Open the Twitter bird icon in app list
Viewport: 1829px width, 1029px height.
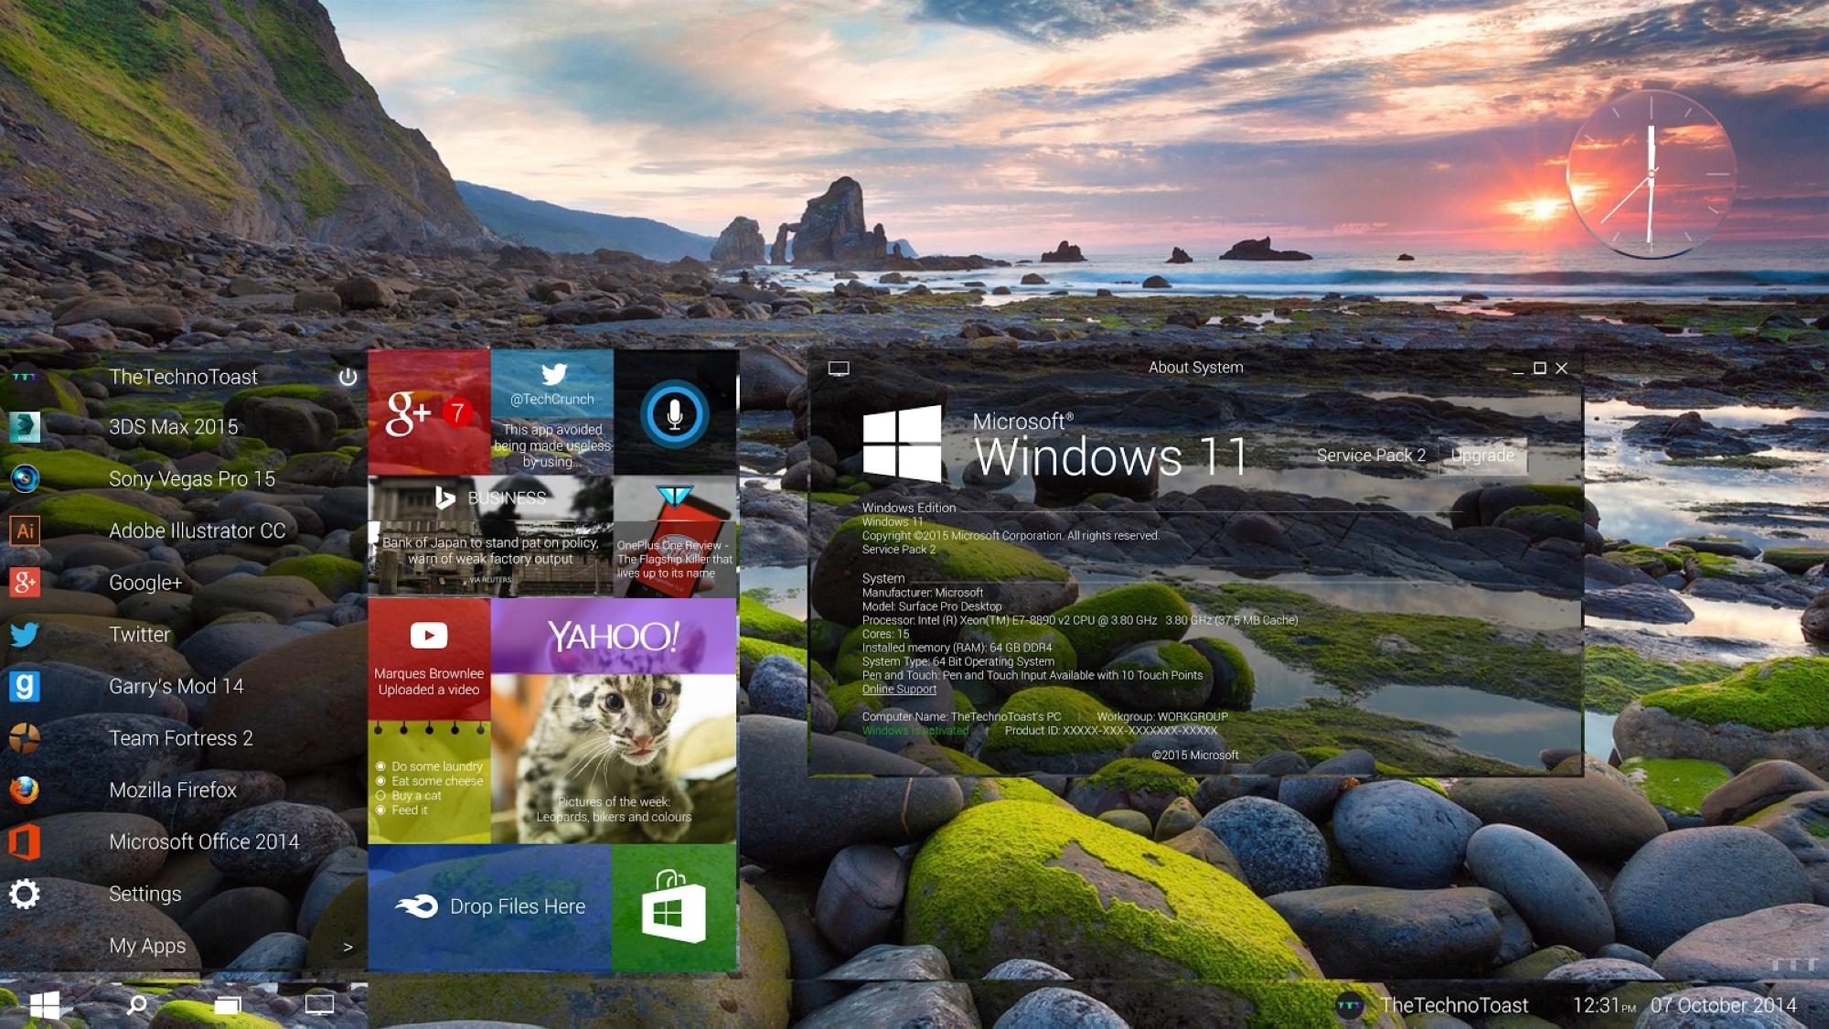click(25, 634)
